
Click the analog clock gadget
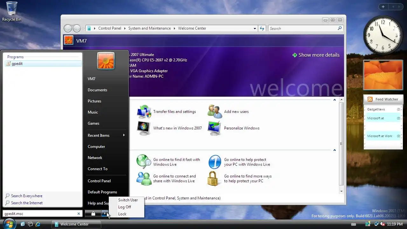tap(383, 35)
